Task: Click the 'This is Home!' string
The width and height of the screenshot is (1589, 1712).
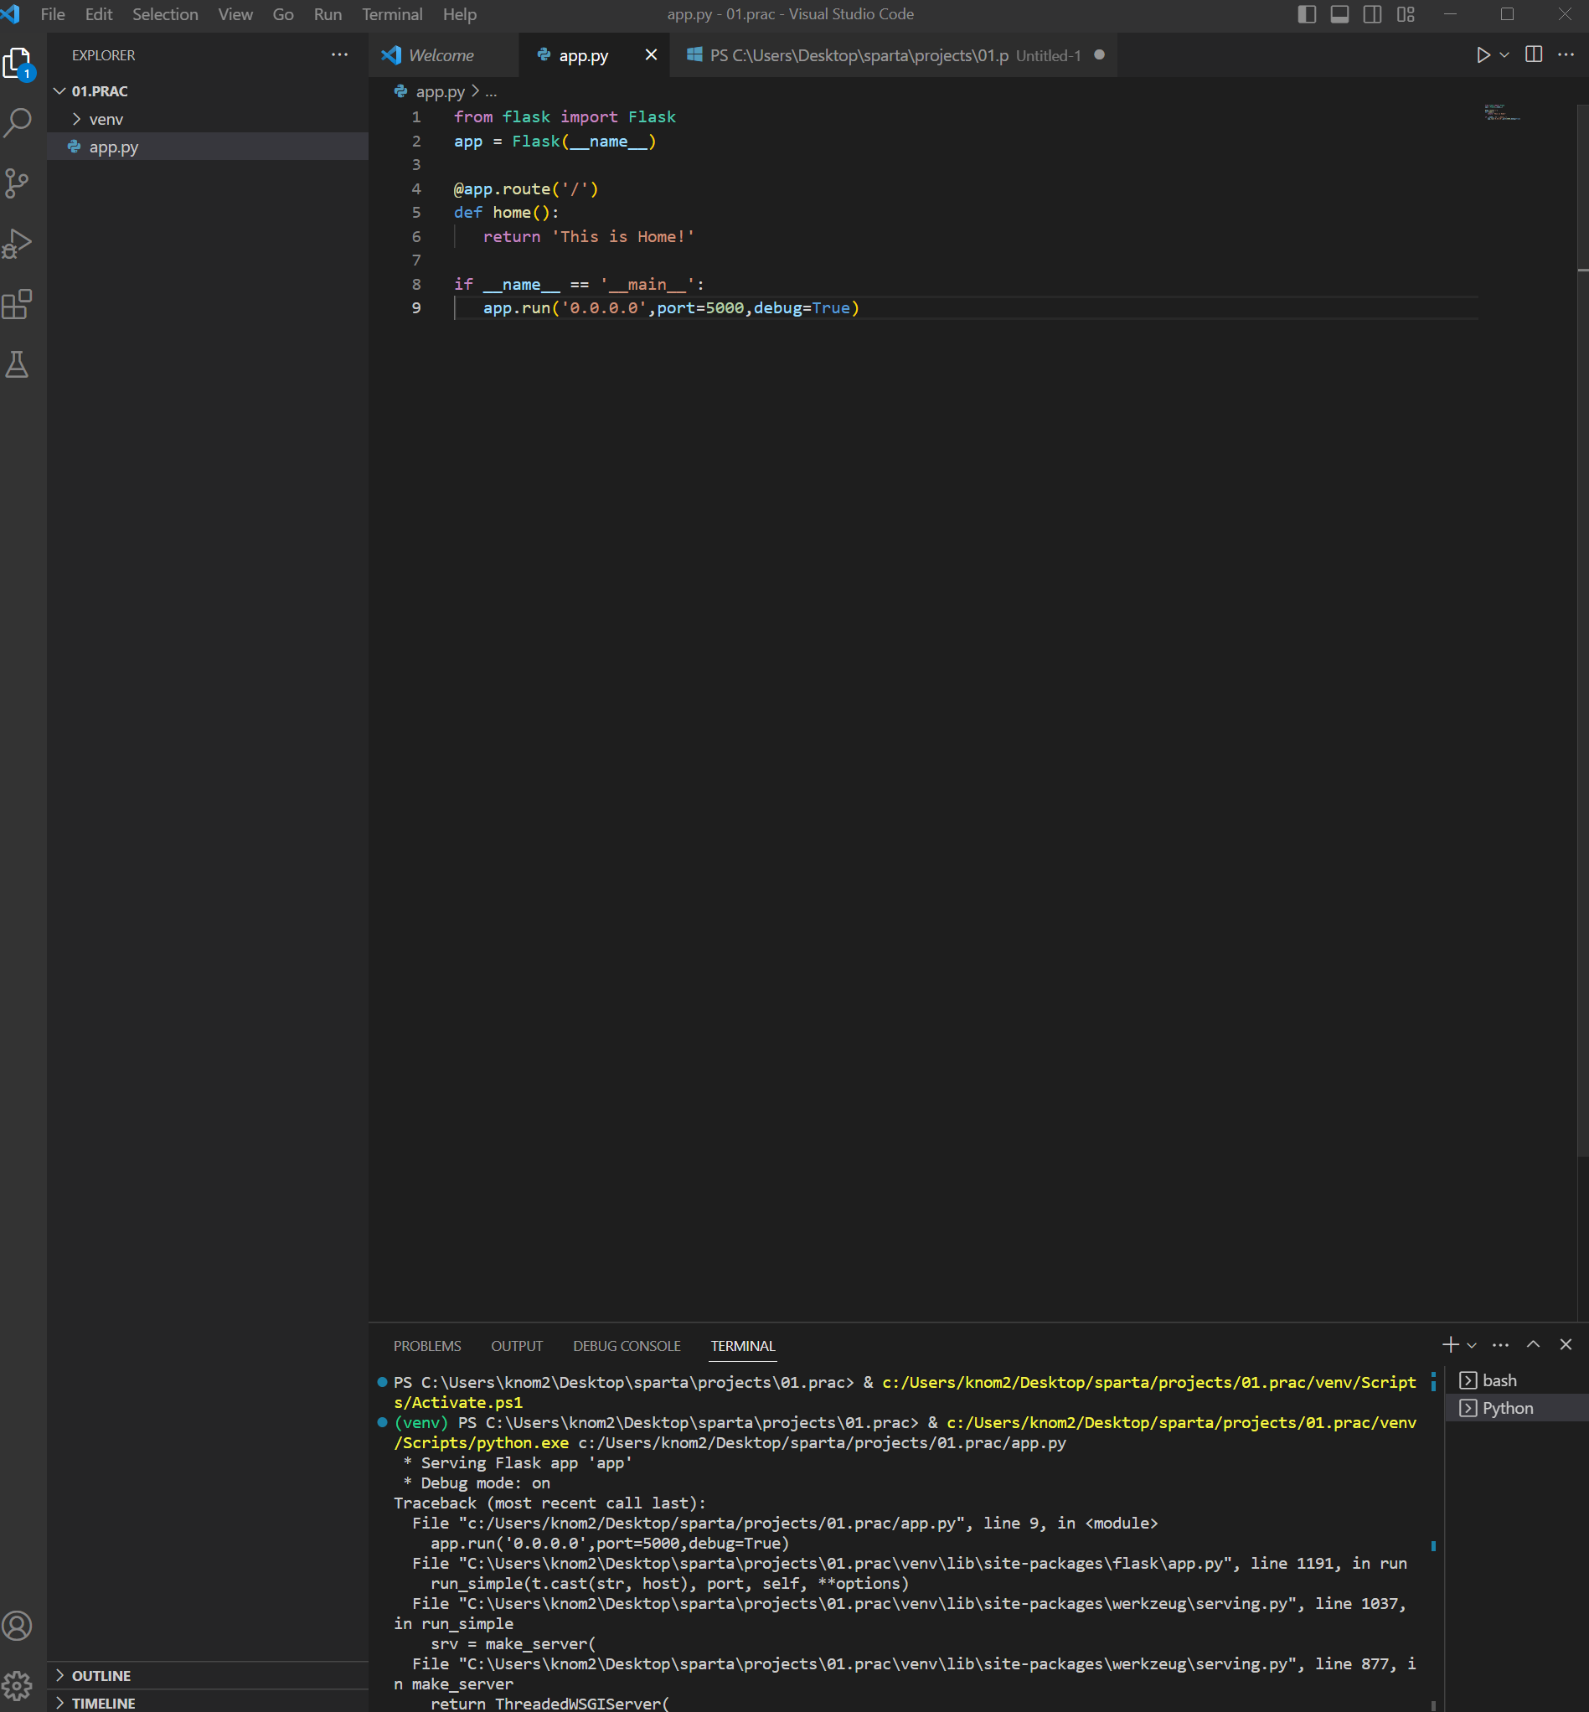Action: coord(622,236)
